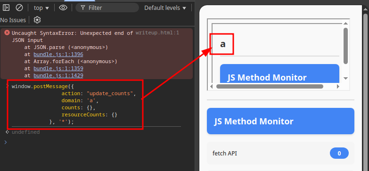Click the 'at JSON.parse (<anonymous>)' stack line
The image size is (369, 171).
tap(66, 47)
